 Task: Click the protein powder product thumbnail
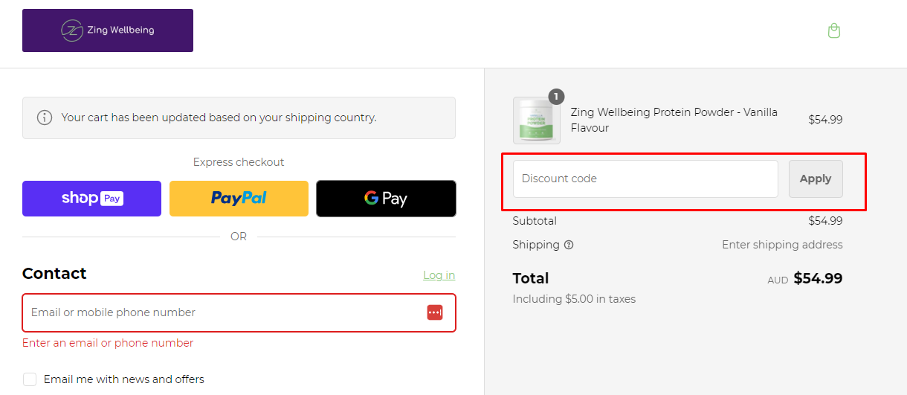536,121
